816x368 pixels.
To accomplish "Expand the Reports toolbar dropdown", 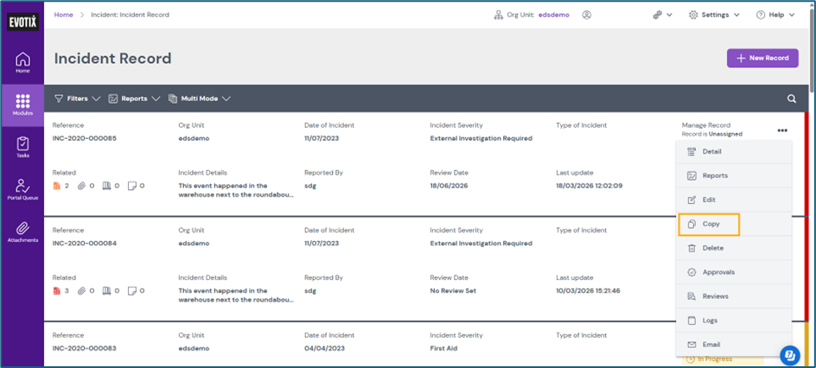I will [x=134, y=98].
